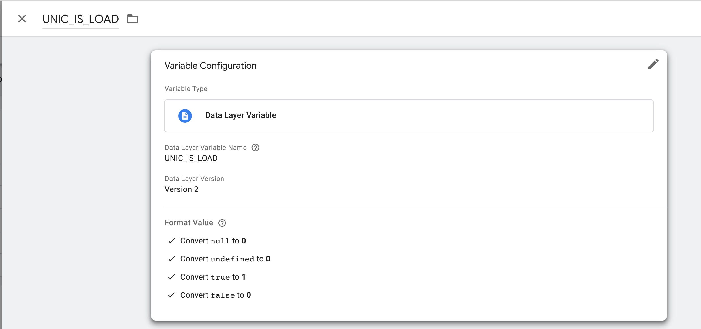
Task: Click the checkmark beside Convert false to 0
Action: [171, 295]
